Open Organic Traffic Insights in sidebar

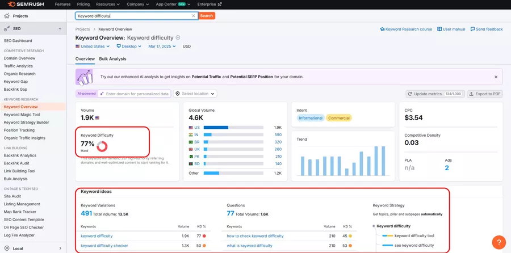24,138
